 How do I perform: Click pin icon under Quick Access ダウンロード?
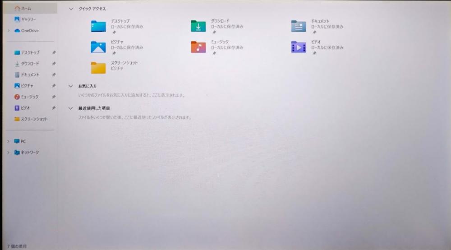coord(214,32)
